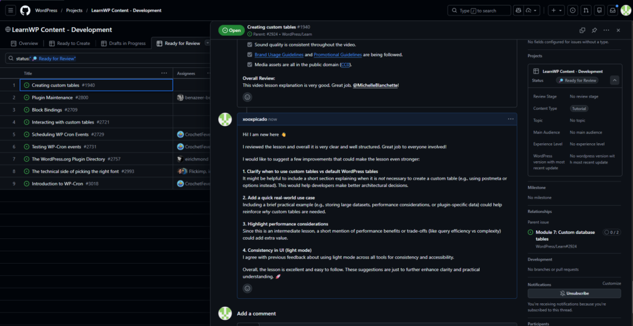Set Main Audience field value
This screenshot has height=326, width=633.
click(586, 132)
